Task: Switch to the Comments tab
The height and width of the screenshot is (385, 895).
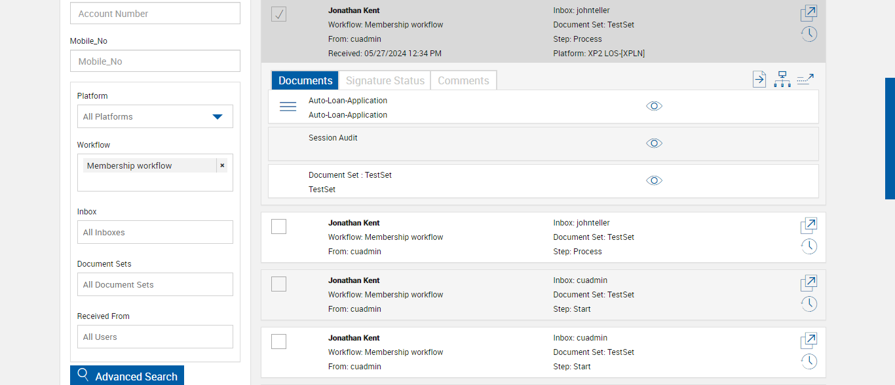Action: coord(463,80)
